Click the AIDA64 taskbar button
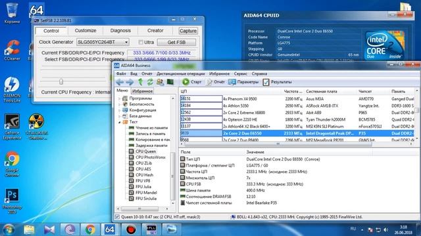The image size is (421, 236). click(110, 229)
